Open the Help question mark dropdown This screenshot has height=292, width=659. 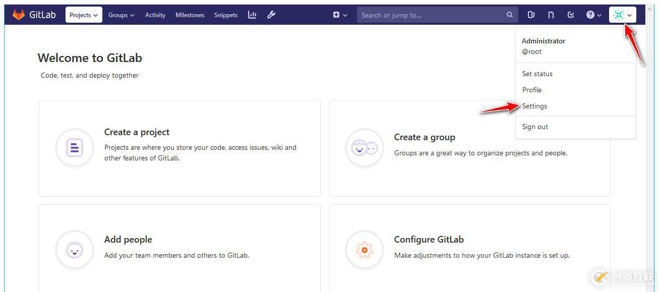click(594, 15)
